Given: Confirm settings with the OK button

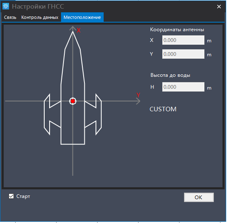Looking at the screenshot, I should pos(199,197).
